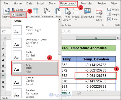Expand the Breaks dropdown arrow
The image size is (121, 100).
click(76, 20)
